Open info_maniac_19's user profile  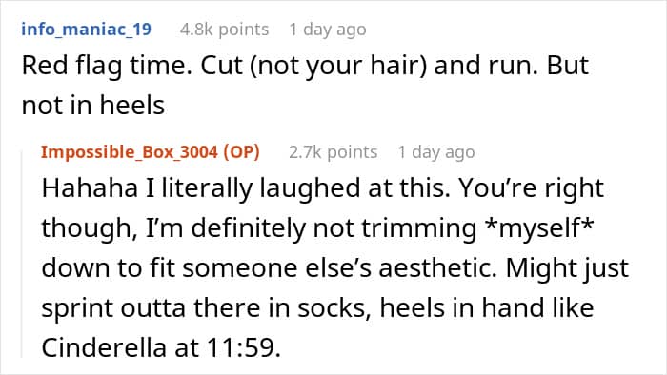(x=87, y=30)
